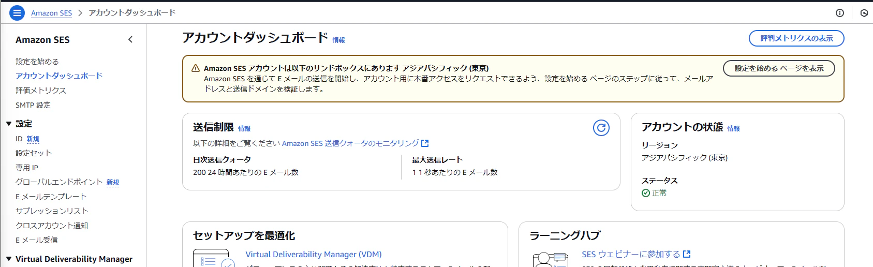Click the info circle icon at top right
The width and height of the screenshot is (873, 267).
pyautogui.click(x=840, y=13)
